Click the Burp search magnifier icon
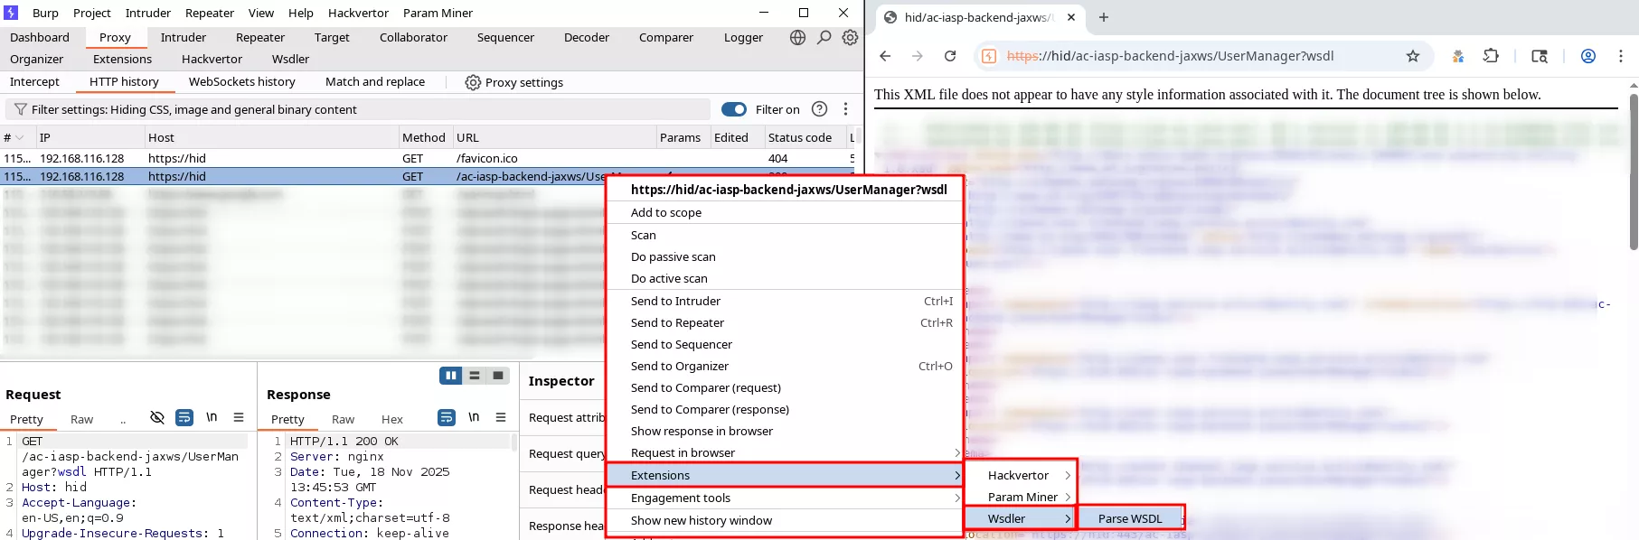Screen dimensions: 1639x540 pyautogui.click(x=824, y=37)
